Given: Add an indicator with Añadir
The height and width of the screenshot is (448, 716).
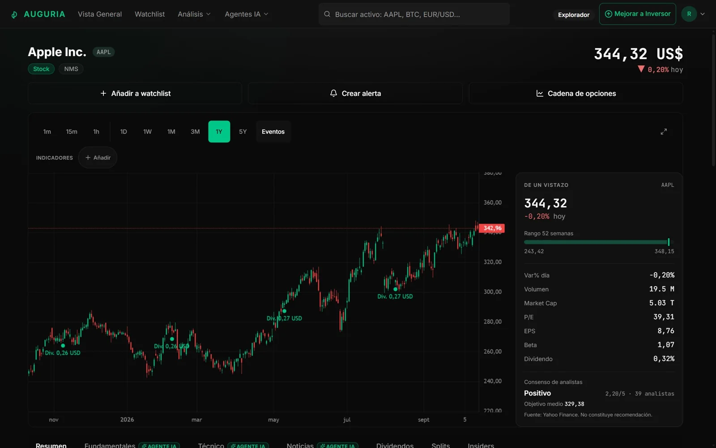Looking at the screenshot, I should (98, 158).
